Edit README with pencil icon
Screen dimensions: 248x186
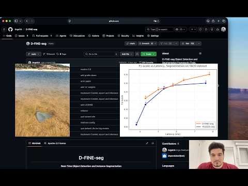point(147,143)
